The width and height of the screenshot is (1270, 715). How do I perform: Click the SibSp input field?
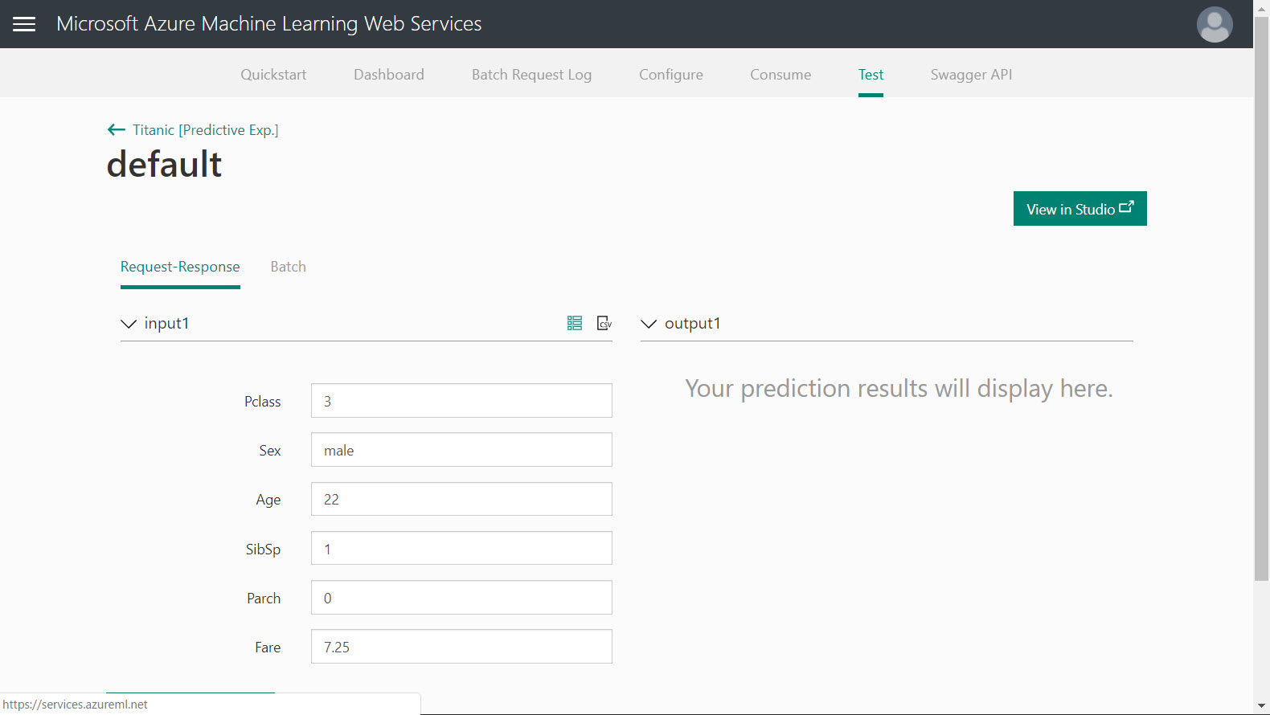pyautogui.click(x=461, y=549)
